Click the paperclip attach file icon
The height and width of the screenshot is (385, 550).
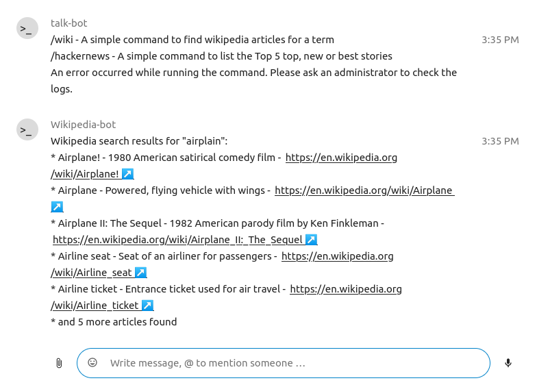pos(59,363)
